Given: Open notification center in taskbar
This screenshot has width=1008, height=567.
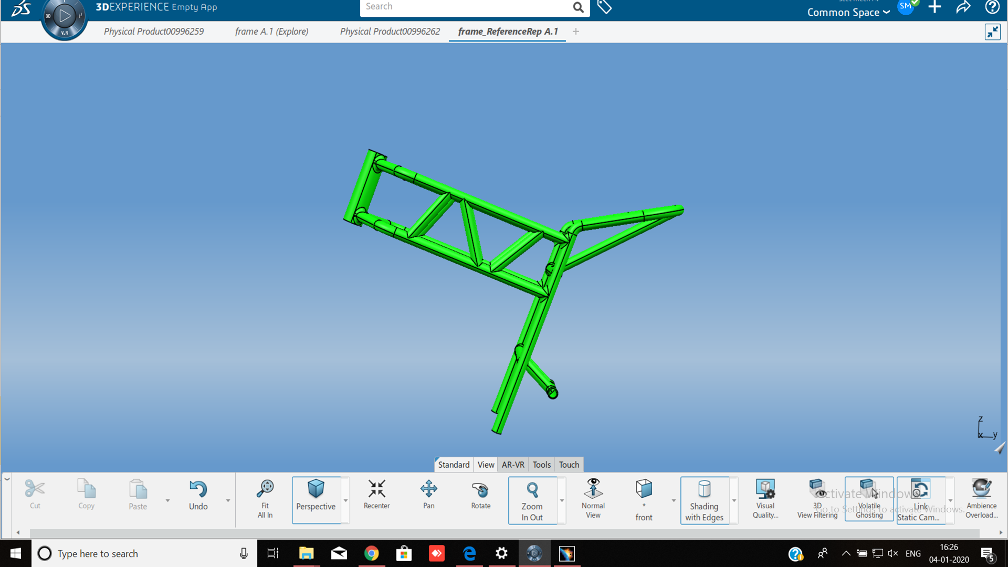Looking at the screenshot, I should coord(988,554).
